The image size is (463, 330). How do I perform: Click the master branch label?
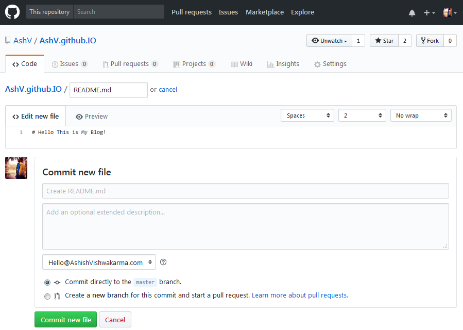click(145, 282)
